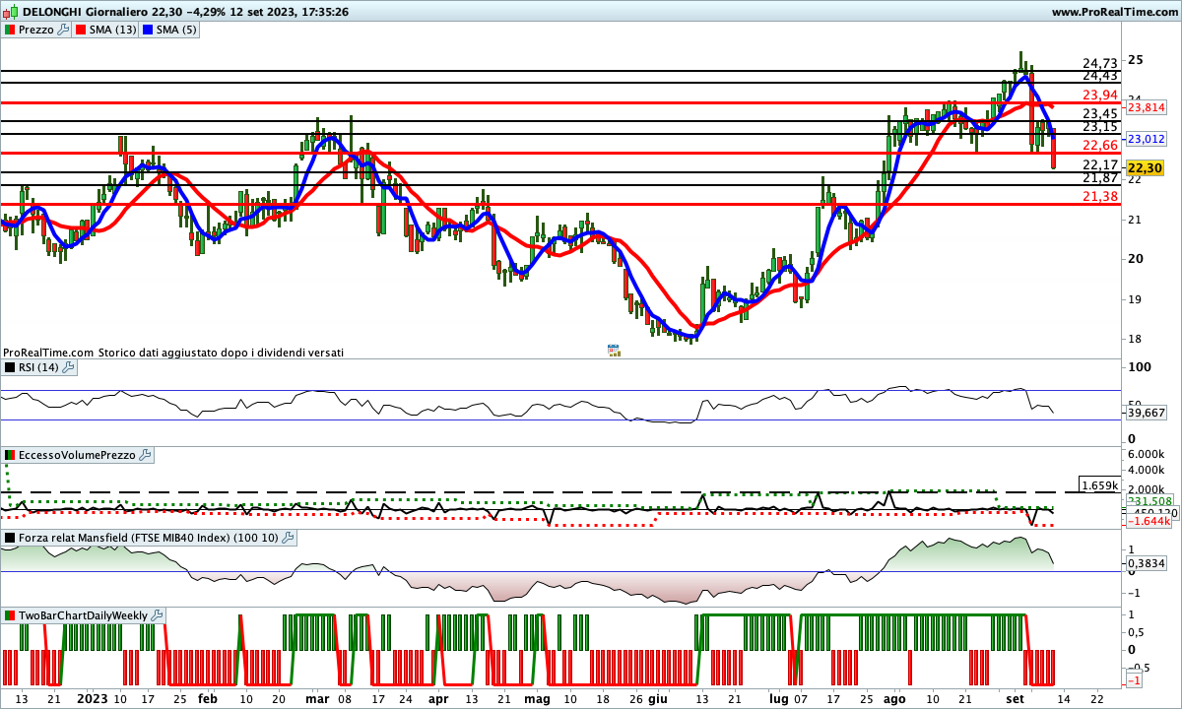Screen dimensions: 1182x709
Task: Click the 23,45 horizontal level label
Action: [x=1099, y=114]
